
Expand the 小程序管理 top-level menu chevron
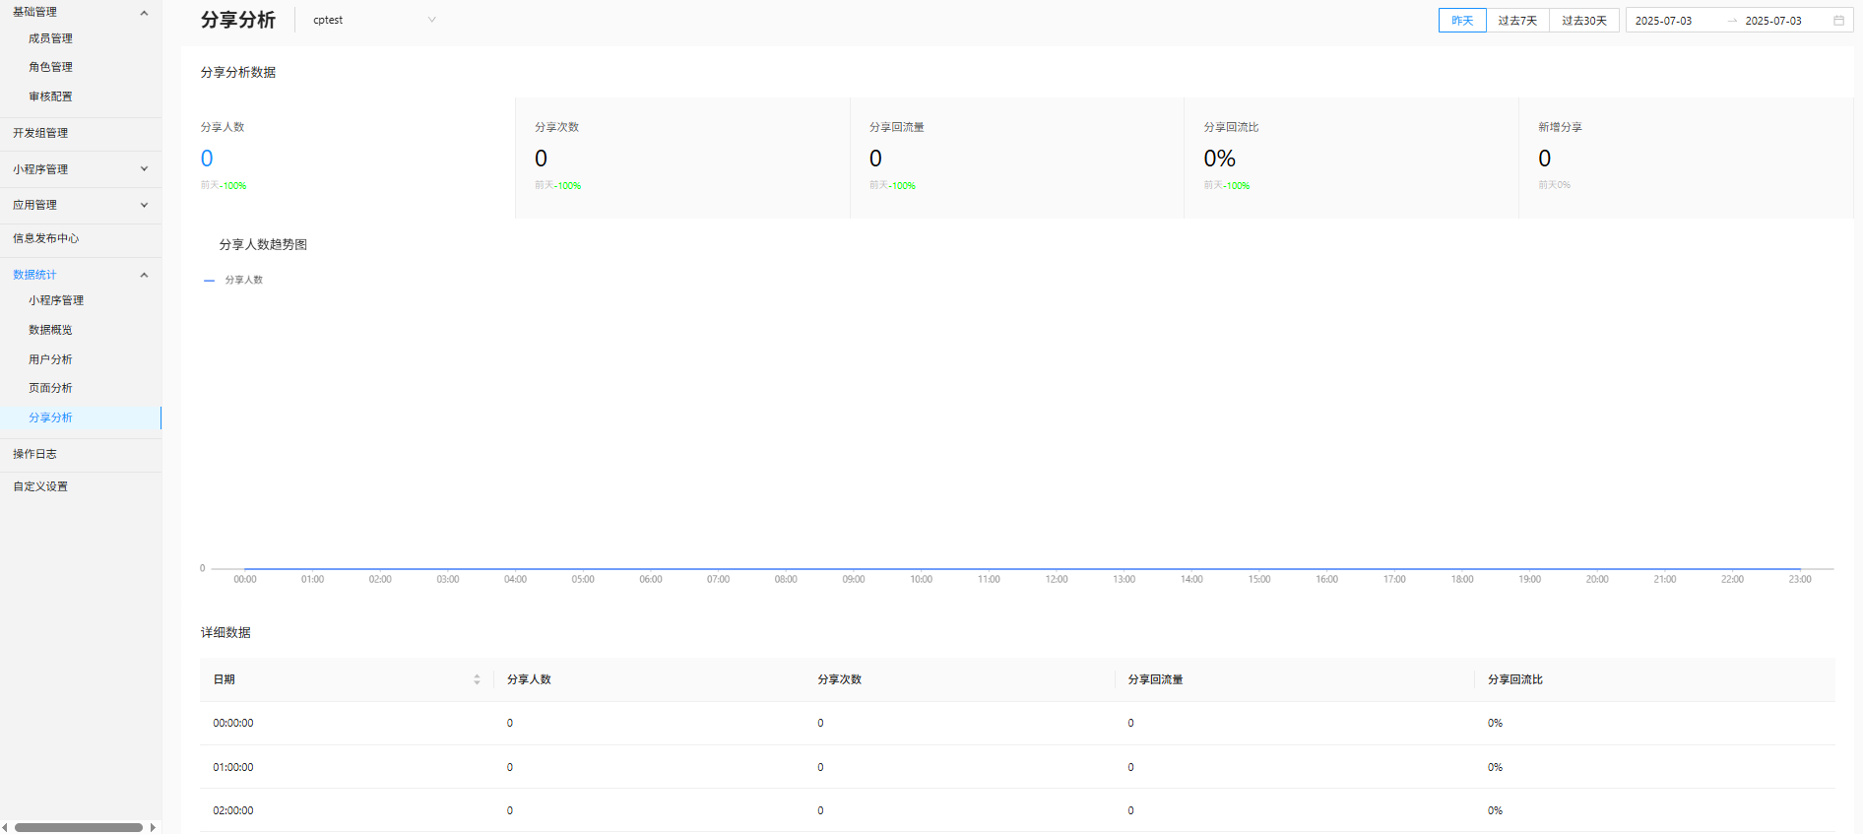[144, 169]
